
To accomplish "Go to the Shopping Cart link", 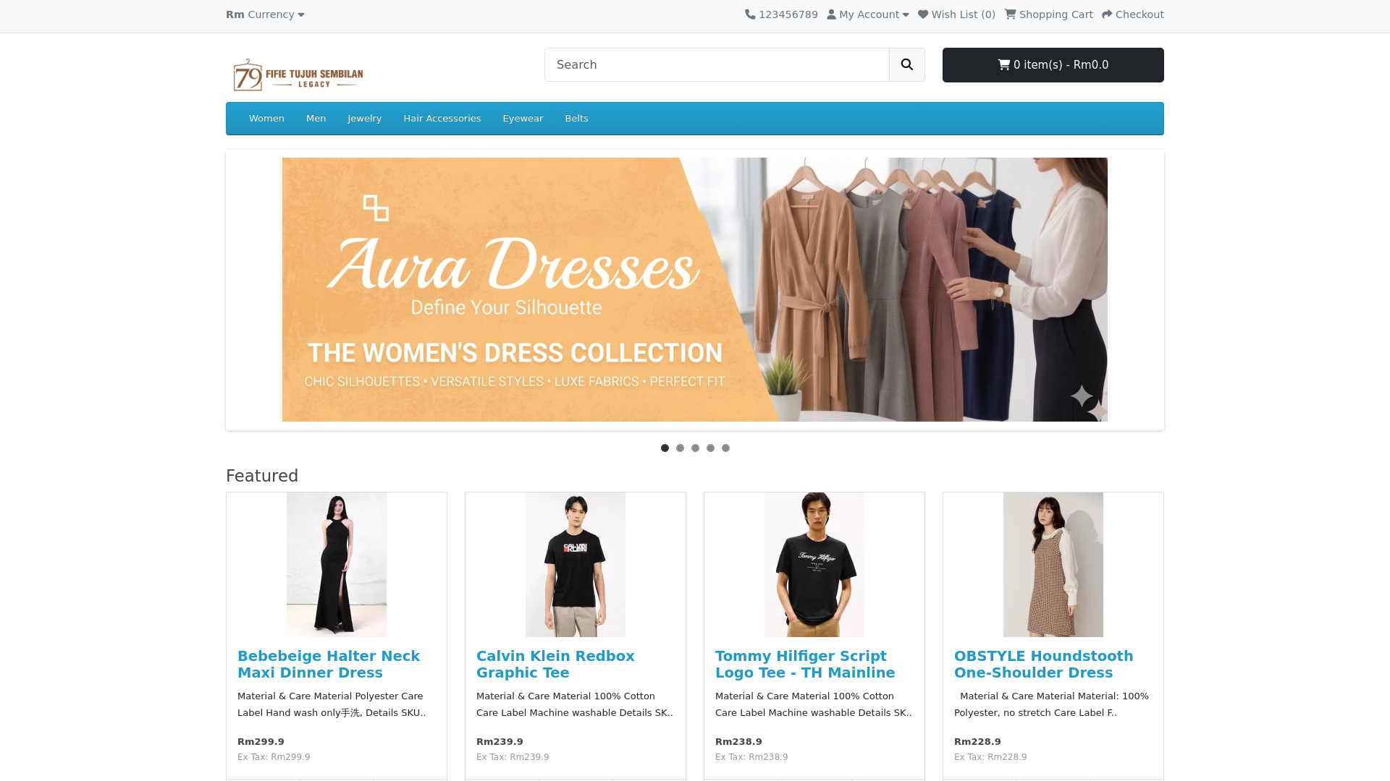I will pos(1048,14).
